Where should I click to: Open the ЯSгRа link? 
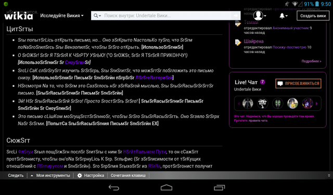click(154, 166)
